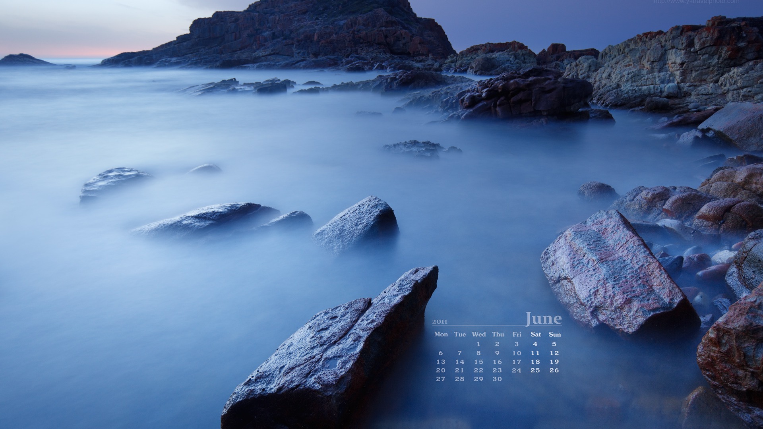
Task: Choose bold date 25 under Sat
Action: [x=535, y=370]
